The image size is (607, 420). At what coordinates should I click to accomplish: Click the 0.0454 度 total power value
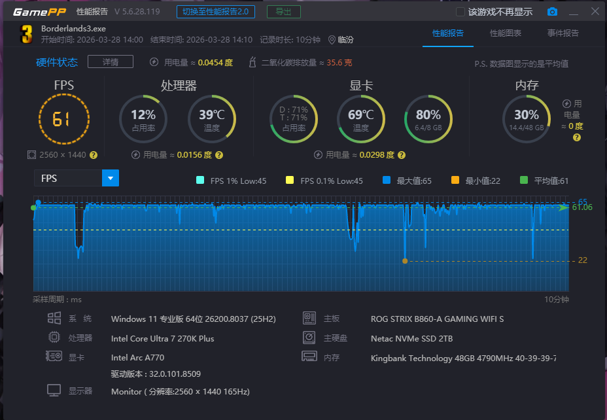[x=215, y=63]
